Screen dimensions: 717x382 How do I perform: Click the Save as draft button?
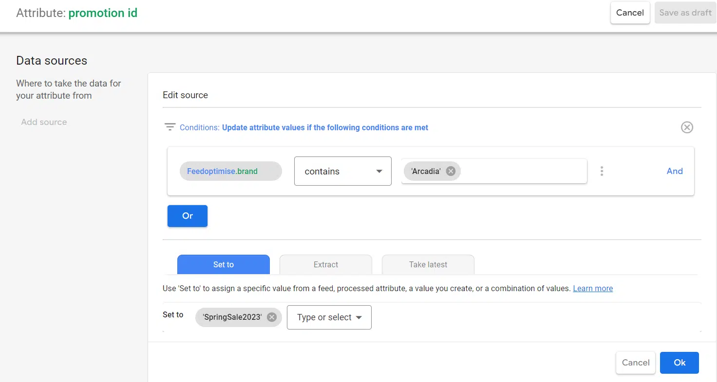coord(685,13)
